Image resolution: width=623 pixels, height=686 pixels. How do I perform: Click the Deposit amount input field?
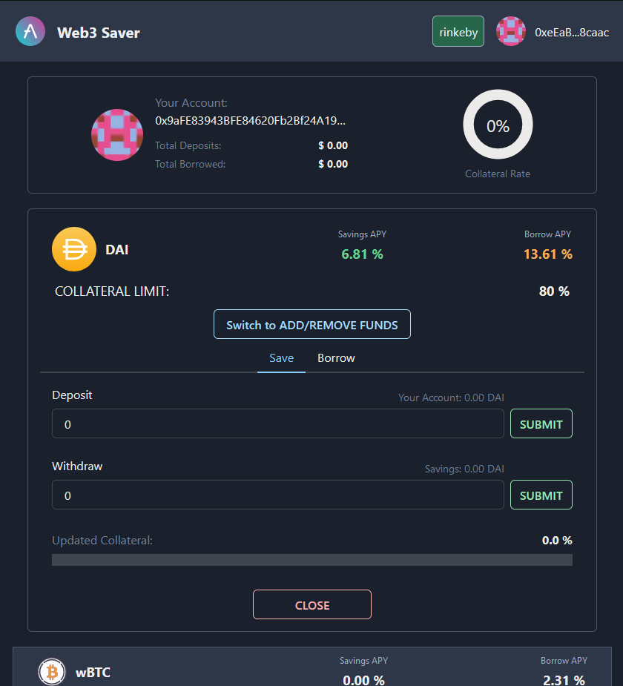(x=278, y=424)
